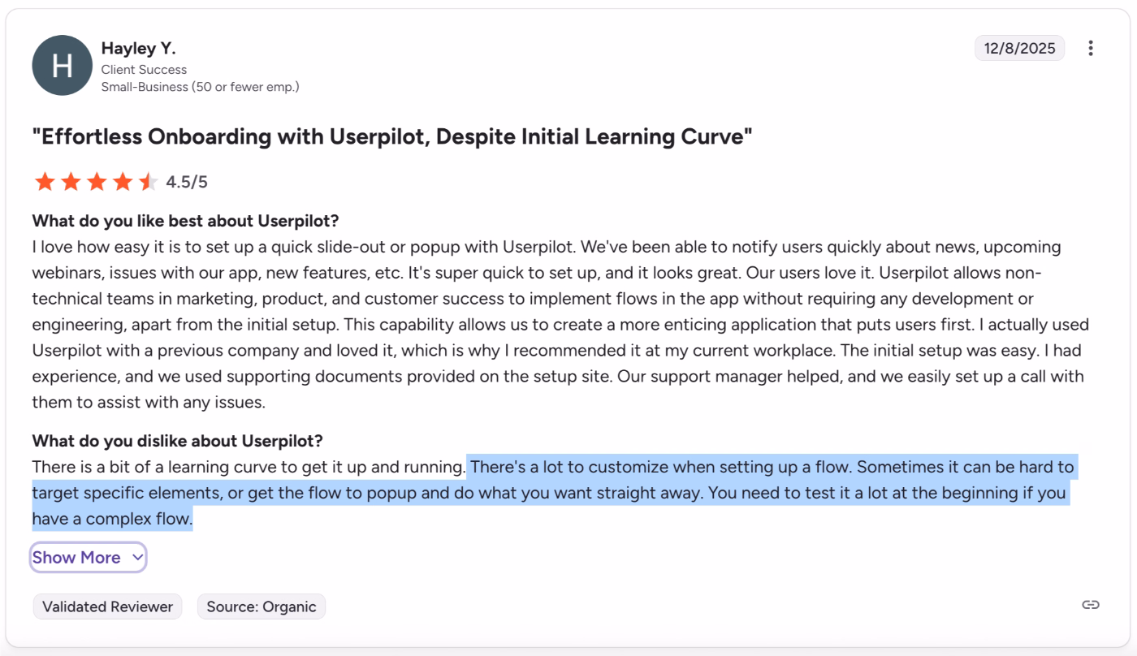Open the date badge showing 12/8/2025
Screen dimensions: 1137x656
point(1018,48)
